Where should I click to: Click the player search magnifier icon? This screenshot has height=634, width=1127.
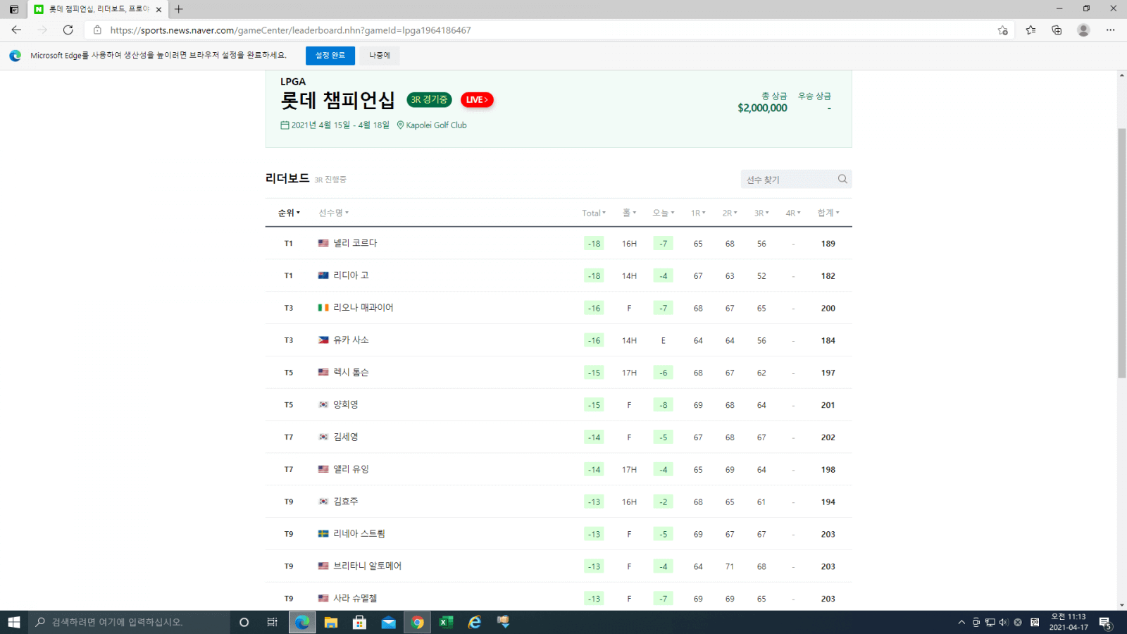pyautogui.click(x=842, y=179)
